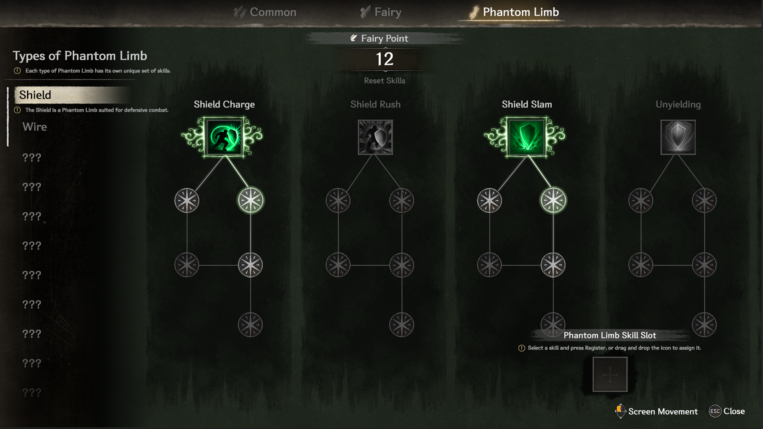763x429 pixels.
Task: Click the empty Phantom Limb Skill Slot
Action: click(610, 374)
